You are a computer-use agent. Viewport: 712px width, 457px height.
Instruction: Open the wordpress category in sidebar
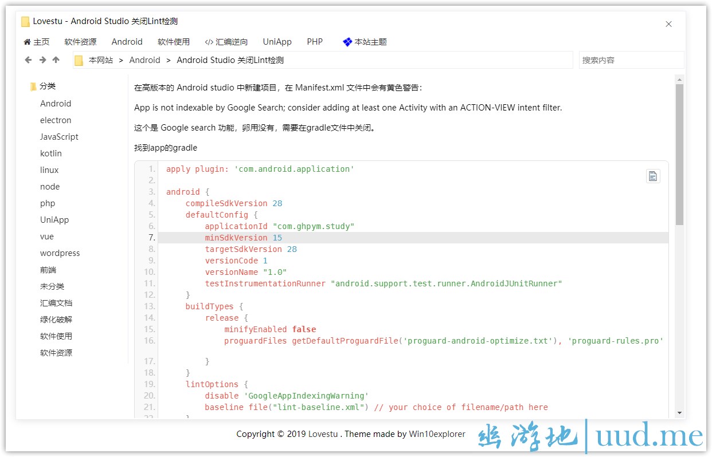(60, 253)
